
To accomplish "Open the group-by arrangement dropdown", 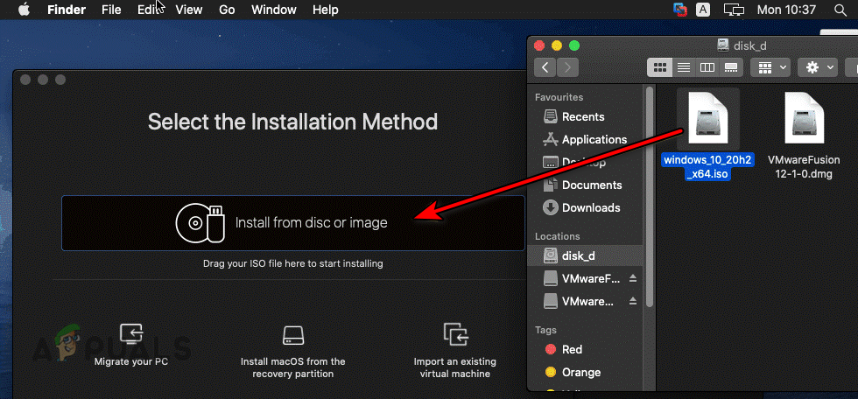I will tap(770, 67).
